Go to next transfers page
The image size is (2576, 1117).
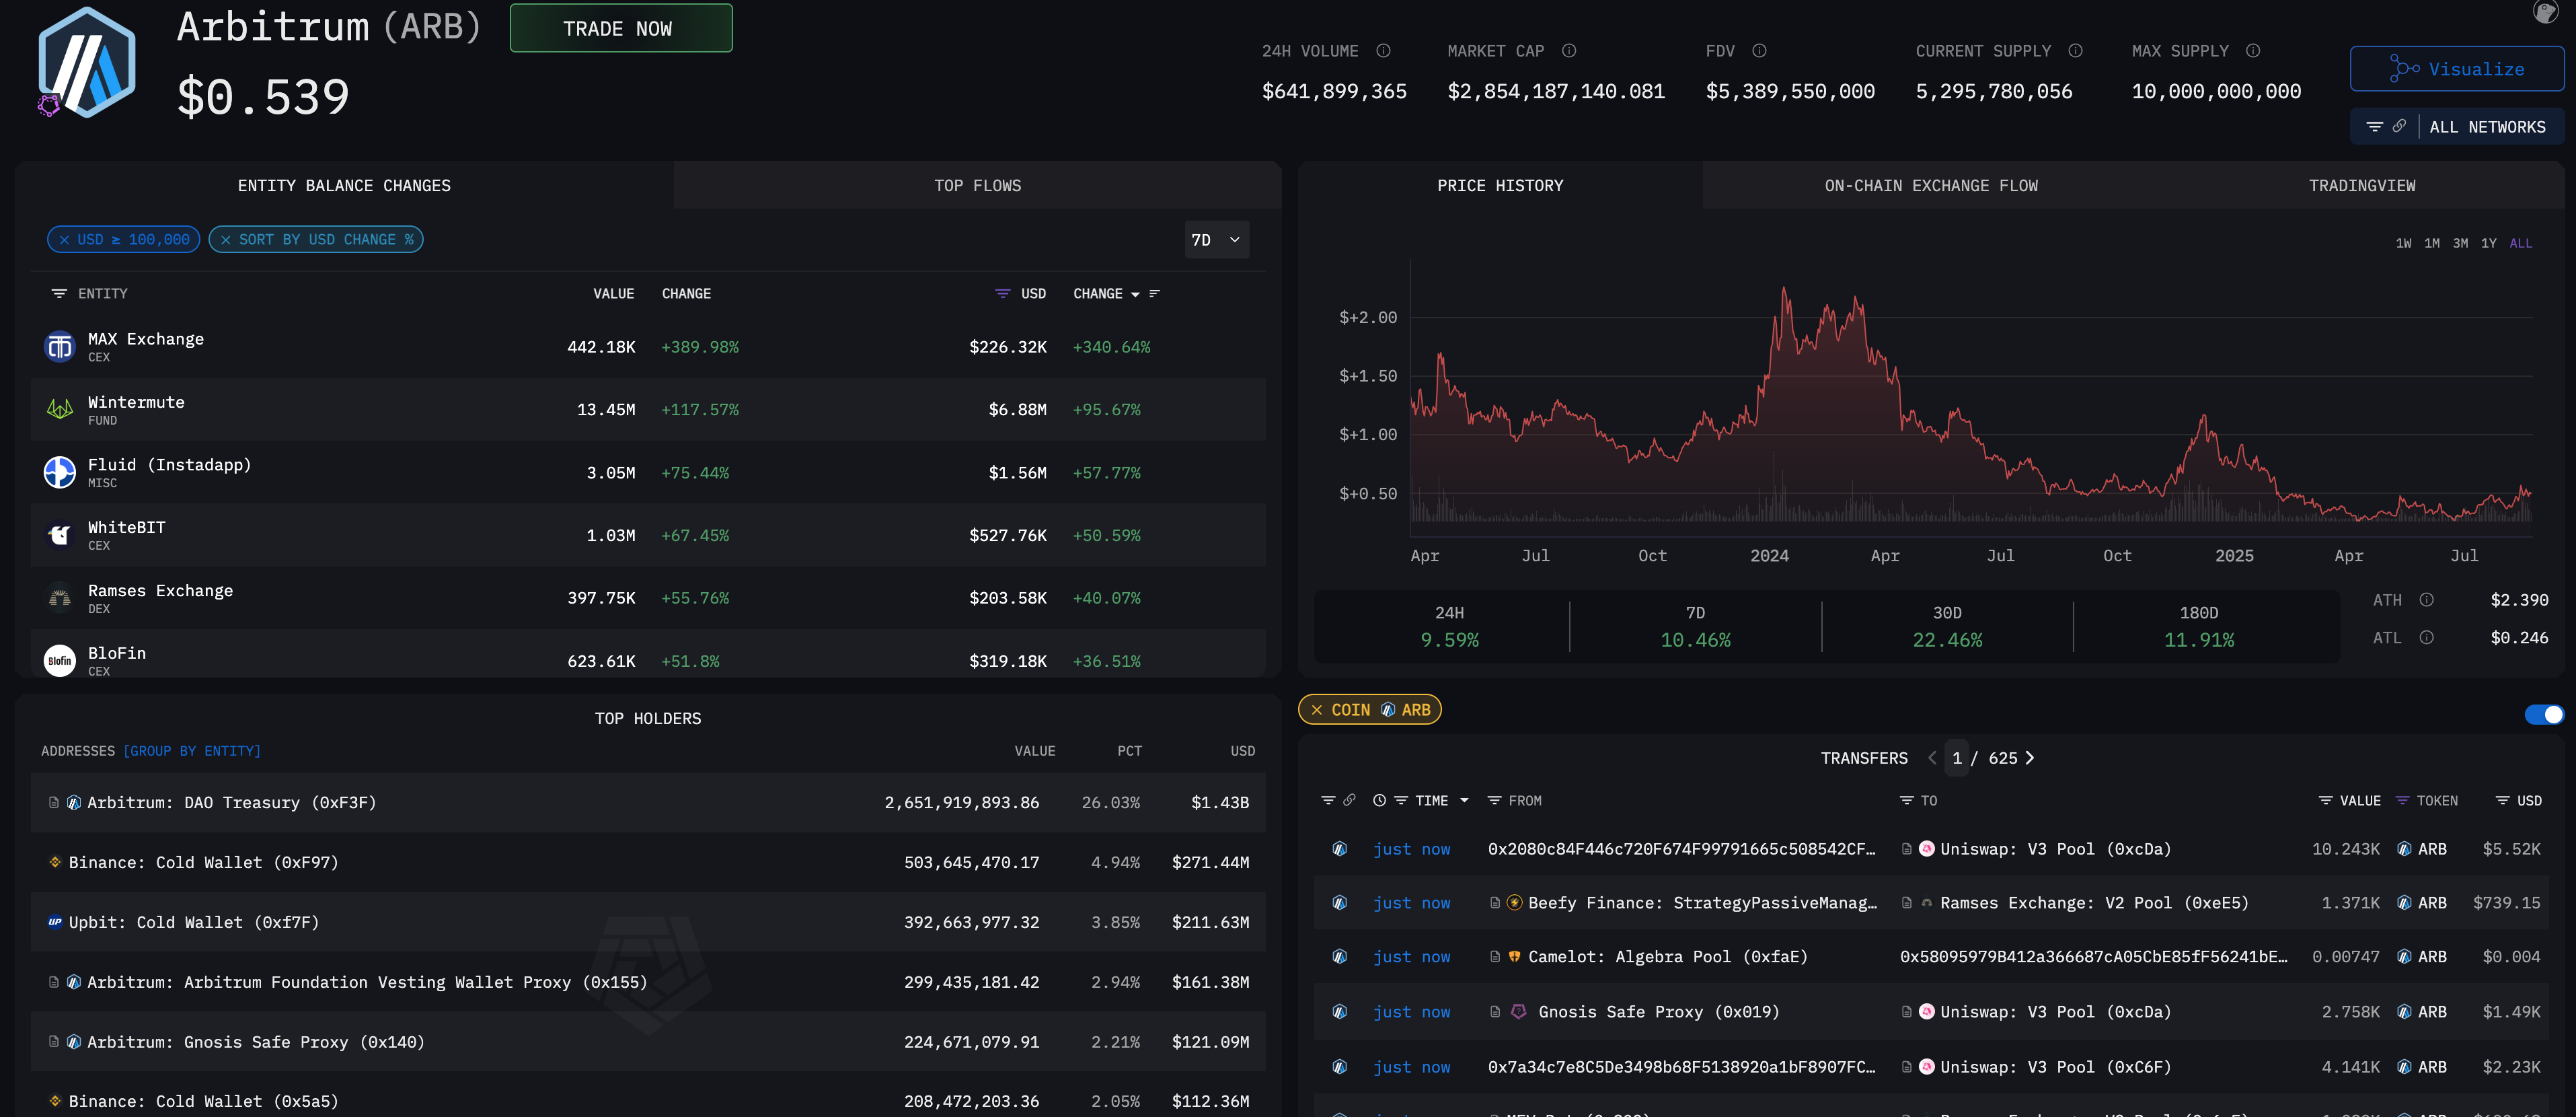(x=2029, y=758)
